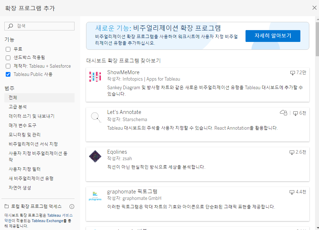Viewport: 319px width, 230px height.
Task: Click ShowMeMore download count icon
Action: tap(292, 73)
